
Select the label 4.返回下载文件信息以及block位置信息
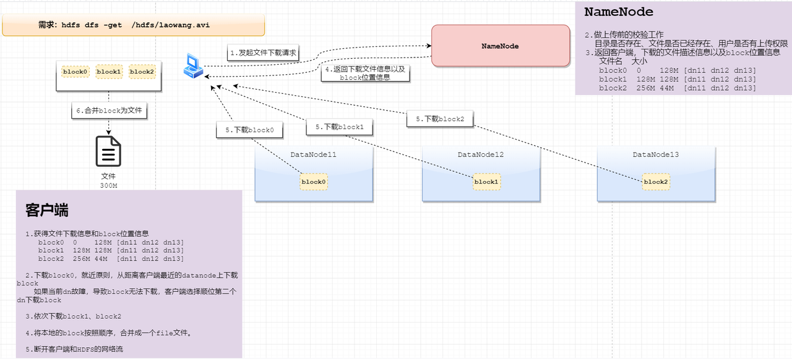click(364, 73)
